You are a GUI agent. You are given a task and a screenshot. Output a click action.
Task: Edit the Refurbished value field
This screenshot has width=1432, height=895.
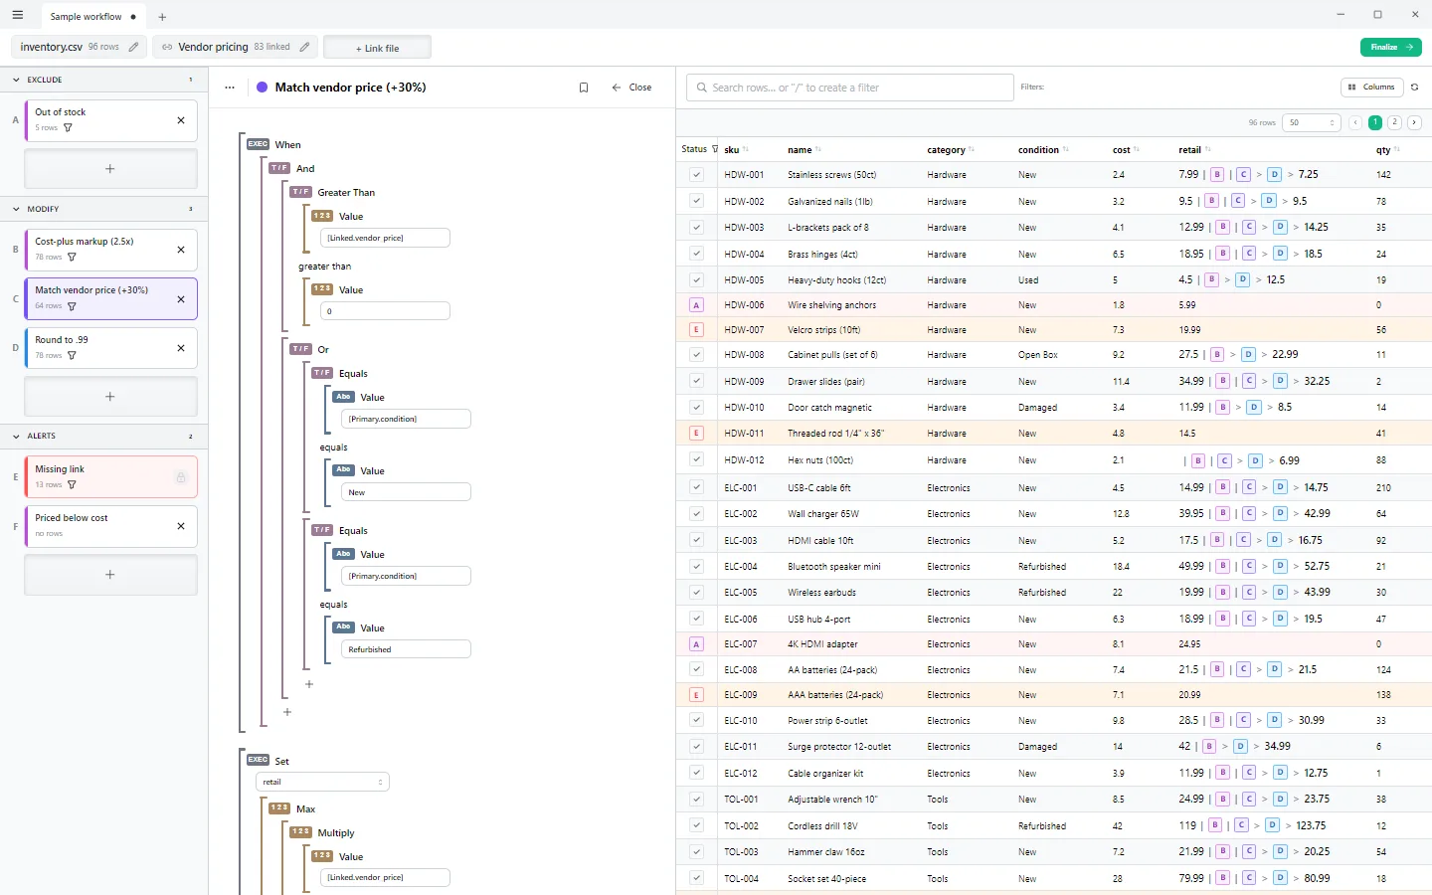[x=406, y=649]
